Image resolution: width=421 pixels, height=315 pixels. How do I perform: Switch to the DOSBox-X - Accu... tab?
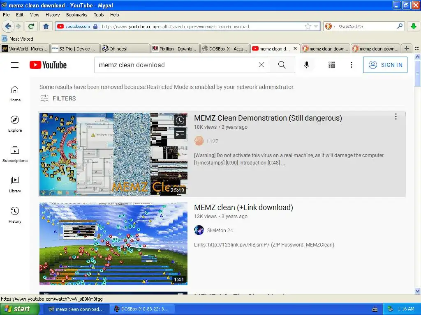coord(225,49)
